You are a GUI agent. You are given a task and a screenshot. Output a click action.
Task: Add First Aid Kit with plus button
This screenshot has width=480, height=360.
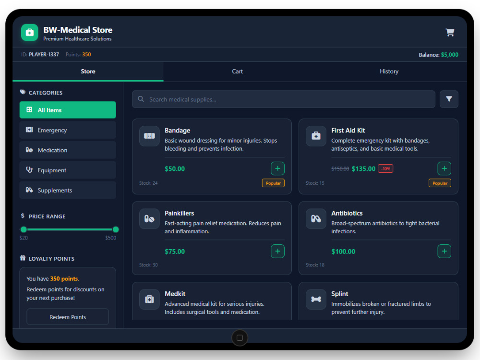point(444,168)
